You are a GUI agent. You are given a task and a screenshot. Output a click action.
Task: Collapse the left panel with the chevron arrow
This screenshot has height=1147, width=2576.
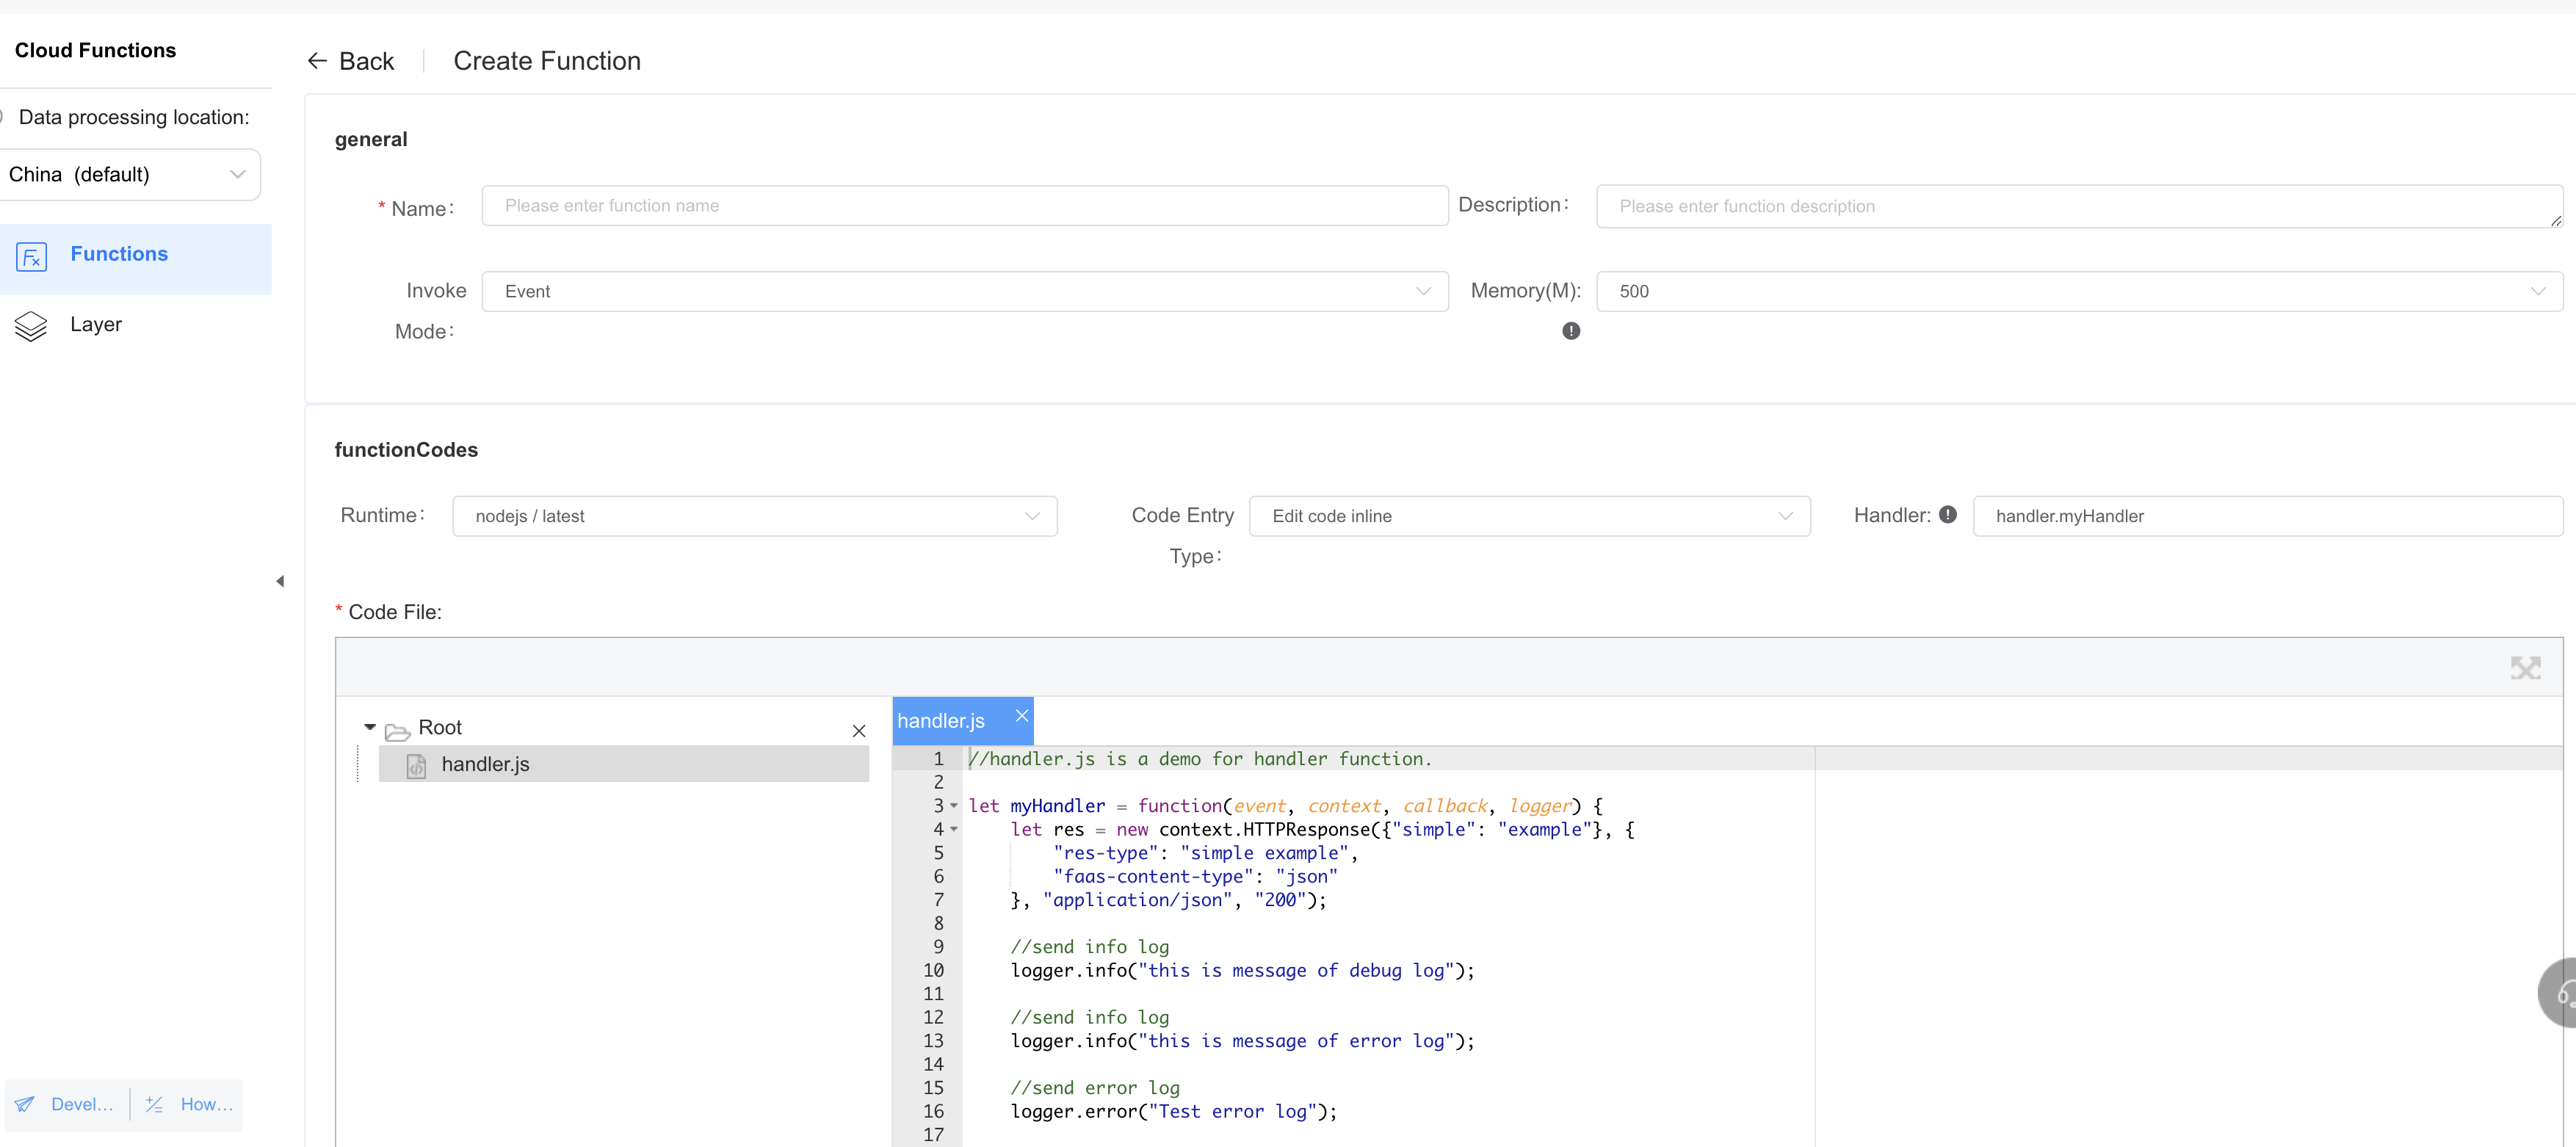coord(280,581)
